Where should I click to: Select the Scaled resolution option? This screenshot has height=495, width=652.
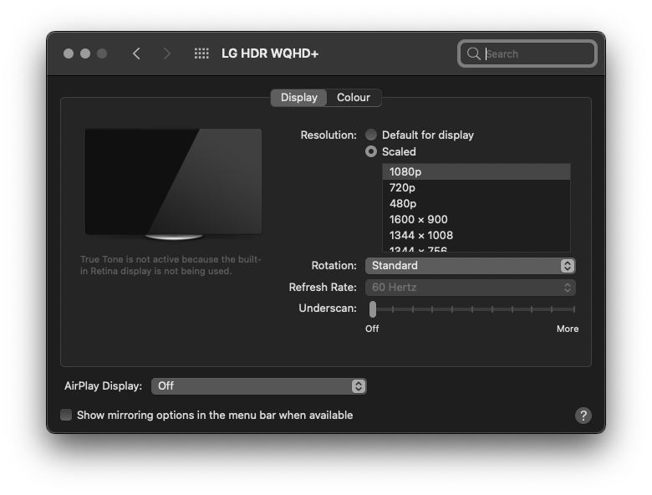(x=371, y=151)
